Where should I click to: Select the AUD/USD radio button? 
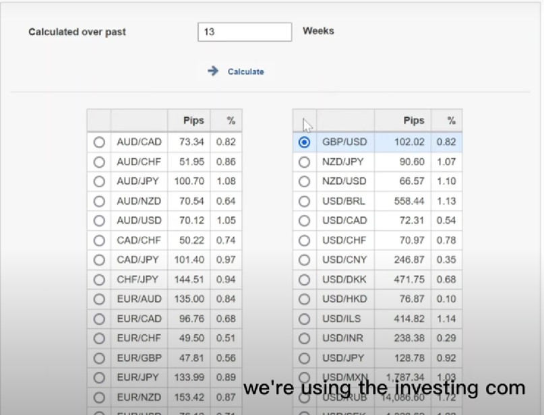coord(99,220)
